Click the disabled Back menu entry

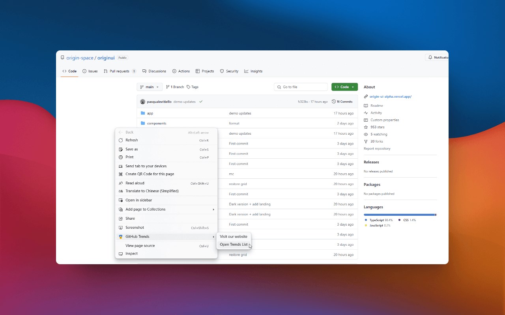pos(166,132)
